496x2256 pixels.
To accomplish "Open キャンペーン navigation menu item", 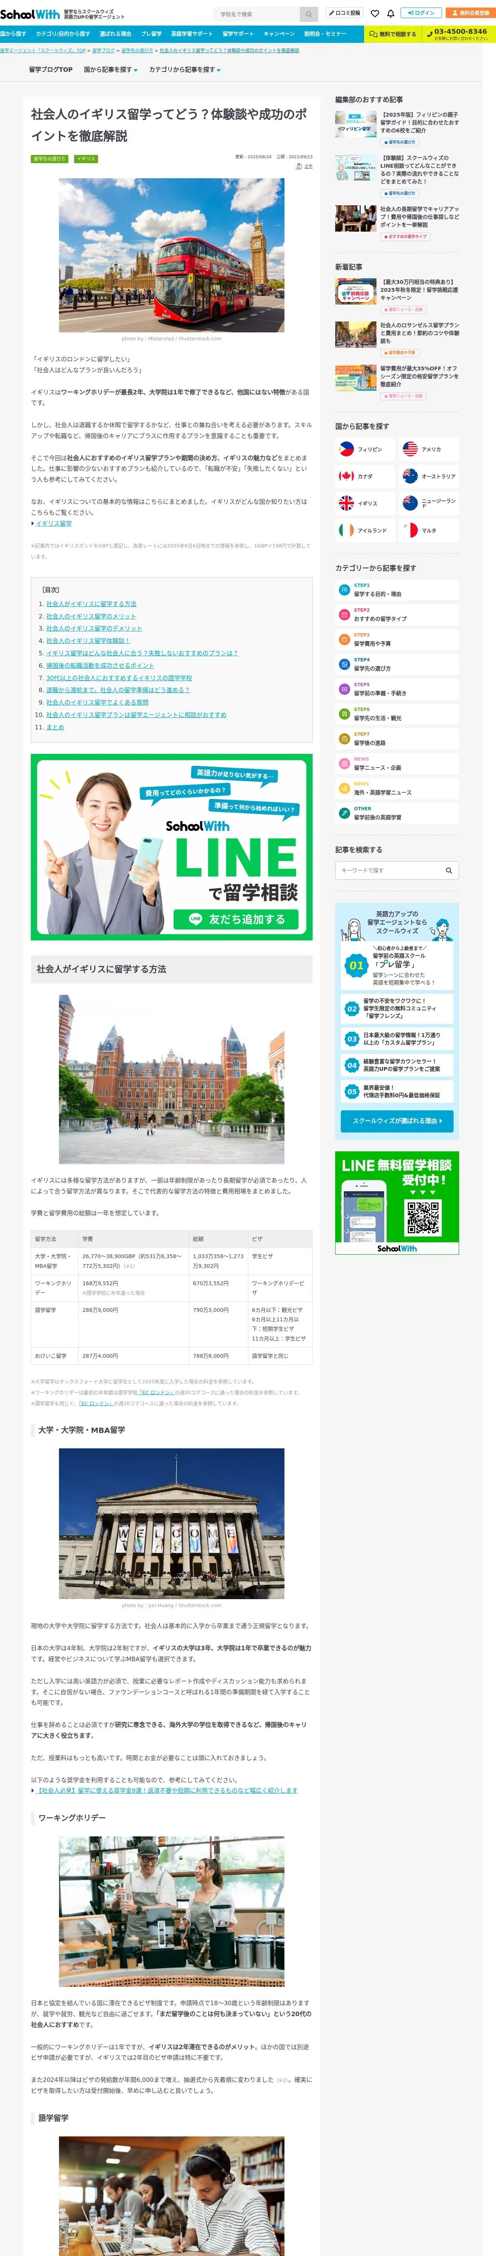I will point(279,34).
